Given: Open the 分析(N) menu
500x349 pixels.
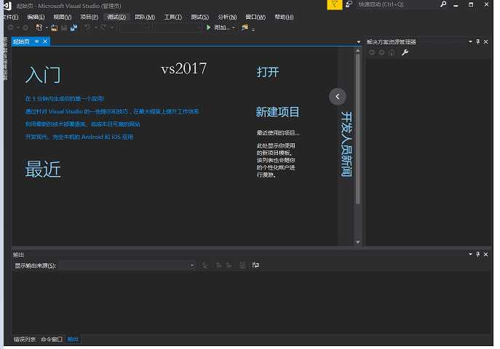Looking at the screenshot, I should (227, 17).
